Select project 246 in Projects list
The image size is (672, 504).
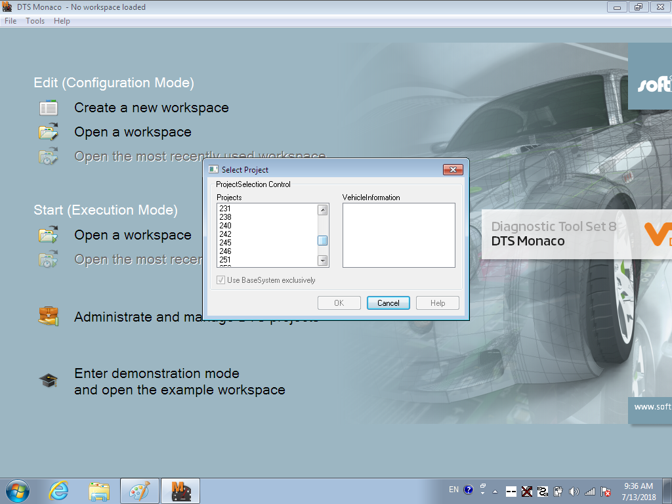[225, 251]
